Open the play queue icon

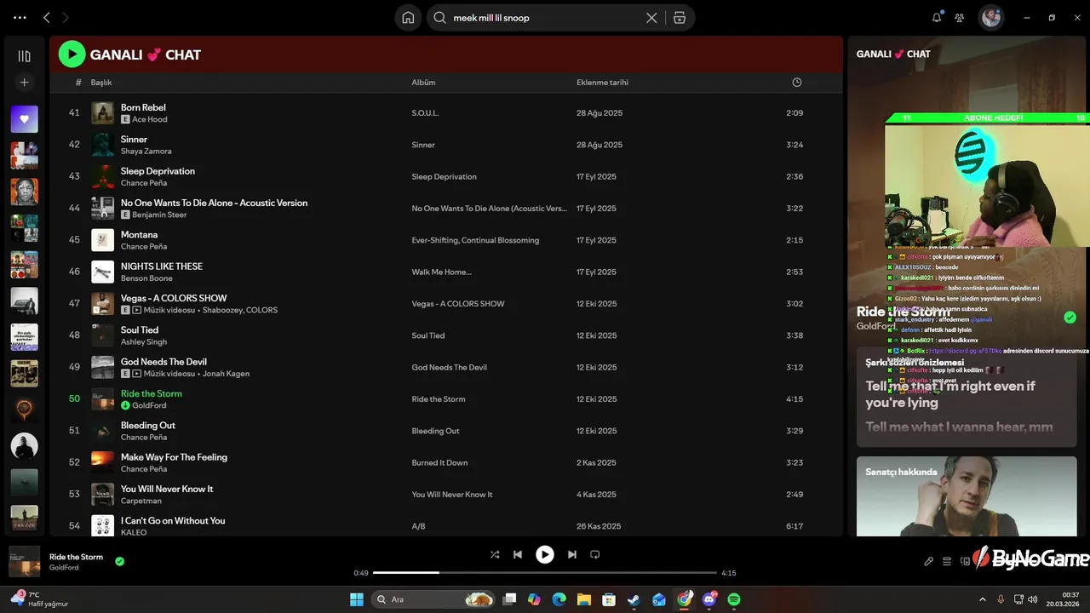[947, 561]
